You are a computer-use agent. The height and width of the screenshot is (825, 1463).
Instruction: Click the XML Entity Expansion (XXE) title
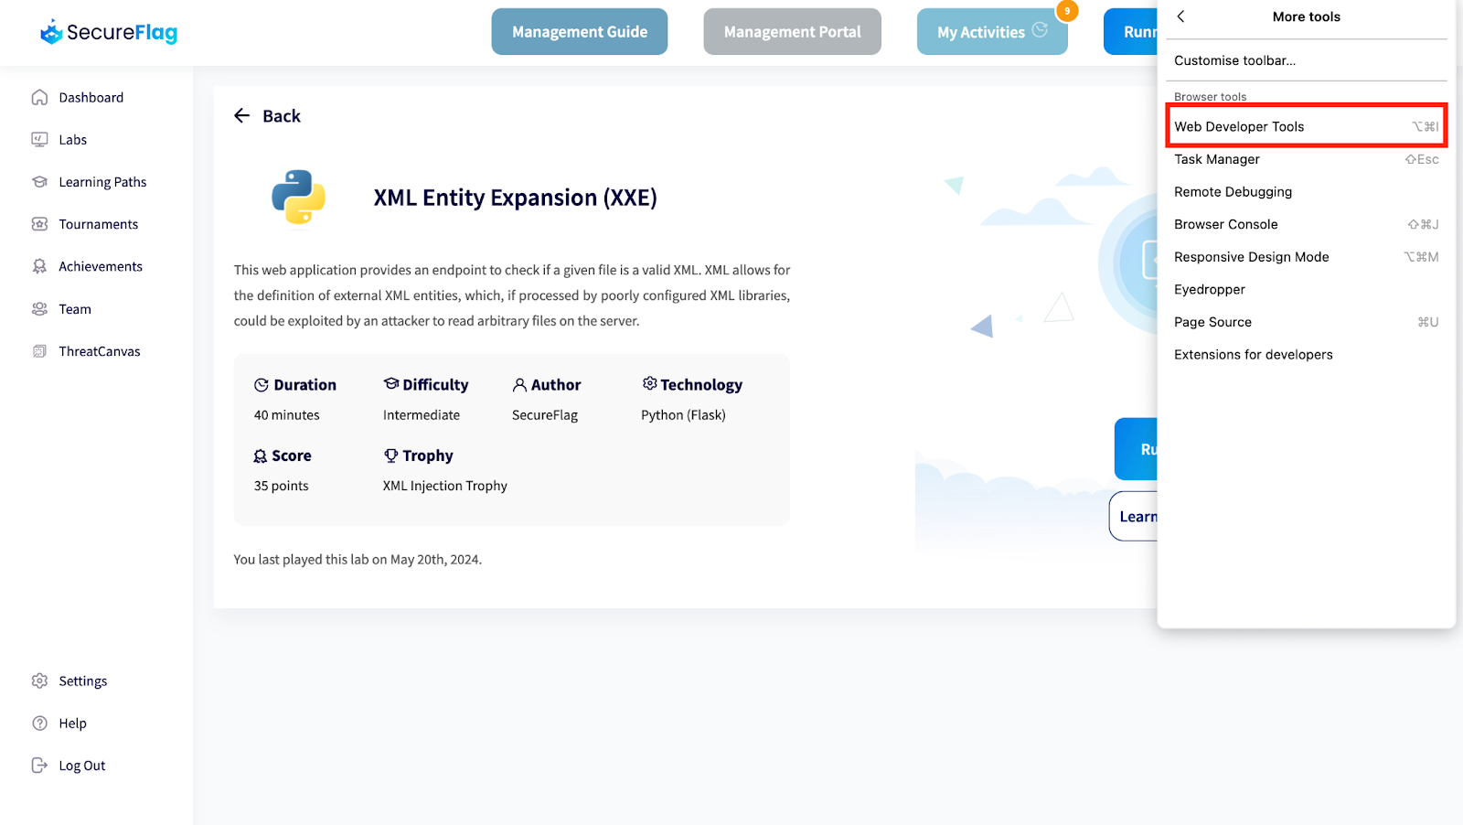coord(515,198)
